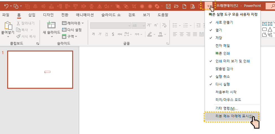Uncheck 인쇄 미리 보기 및 인쇄
Viewport: 275px width, 134px height.
coord(233,61)
